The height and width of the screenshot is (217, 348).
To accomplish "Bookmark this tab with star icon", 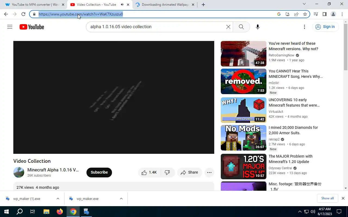I will pos(305,14).
